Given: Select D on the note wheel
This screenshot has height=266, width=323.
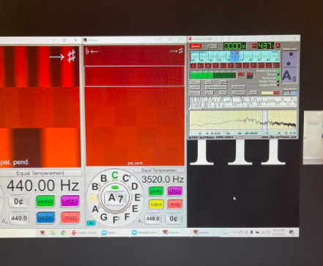Looking at the screenshot, I should point(135,186).
